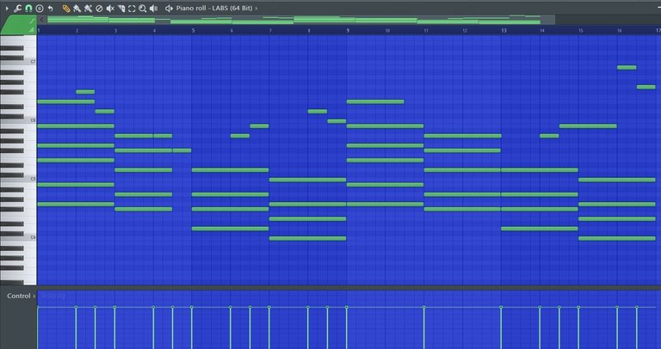Viewport: 661px width, 349px height.
Task: Click bar 2 on the timeline ruler
Action: [x=77, y=31]
